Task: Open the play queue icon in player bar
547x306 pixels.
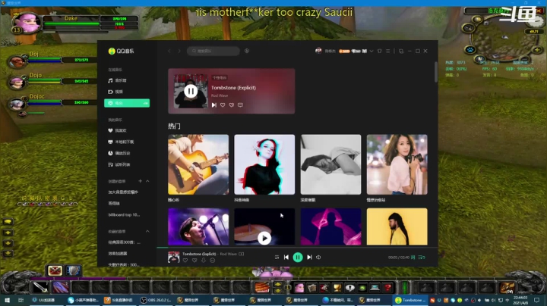Action: click(422, 258)
